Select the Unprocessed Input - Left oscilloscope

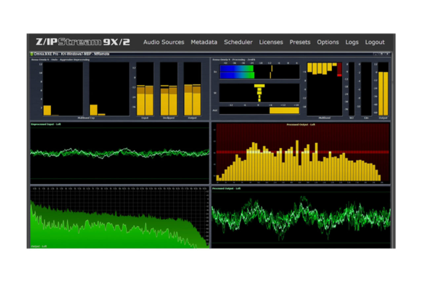(x=120, y=153)
